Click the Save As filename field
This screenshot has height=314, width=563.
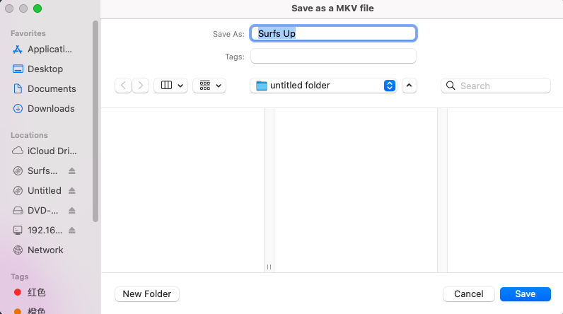(333, 33)
